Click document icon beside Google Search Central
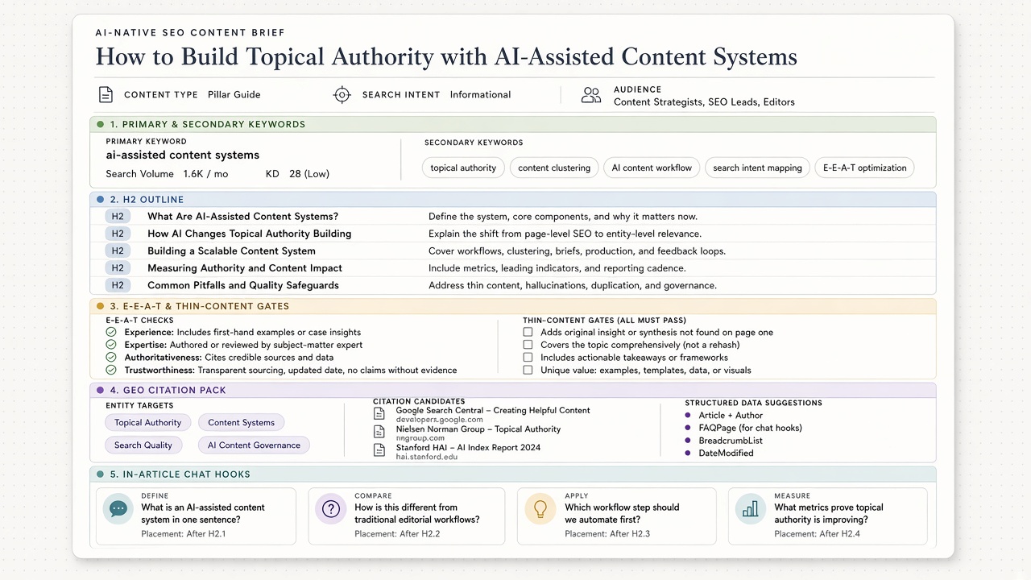This screenshot has width=1031, height=580. point(379,413)
